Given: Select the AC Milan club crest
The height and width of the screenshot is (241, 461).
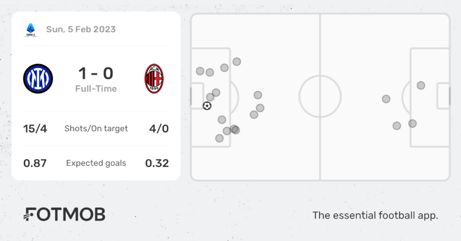Looking at the screenshot, I should [x=154, y=79].
